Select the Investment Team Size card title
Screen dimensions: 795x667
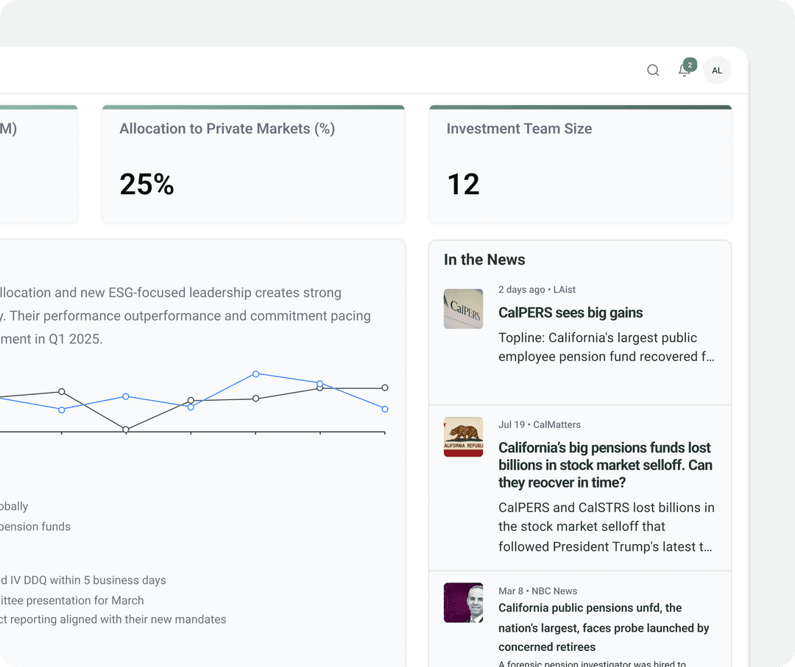tap(519, 129)
